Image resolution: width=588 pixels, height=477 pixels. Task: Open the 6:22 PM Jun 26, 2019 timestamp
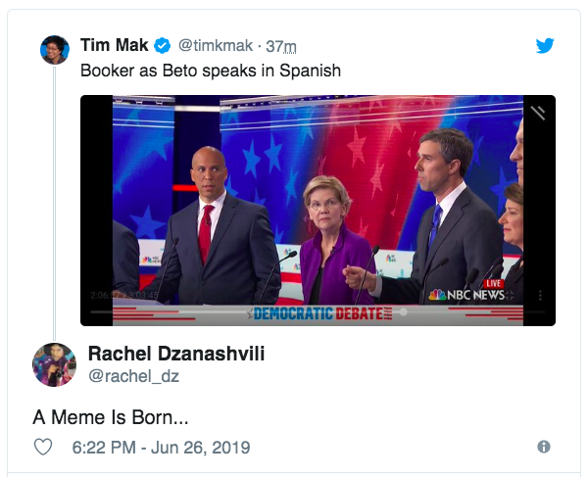(x=161, y=447)
